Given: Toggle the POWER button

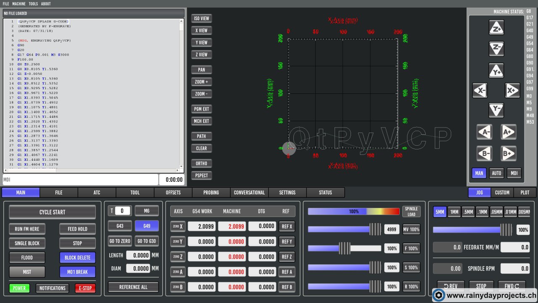Looking at the screenshot, I should [19, 288].
